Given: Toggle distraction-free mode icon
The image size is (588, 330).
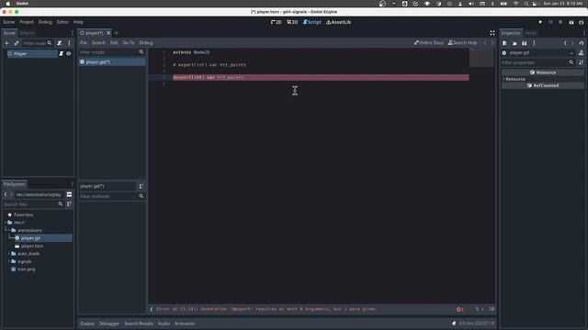Looking at the screenshot, I should coord(492,33).
